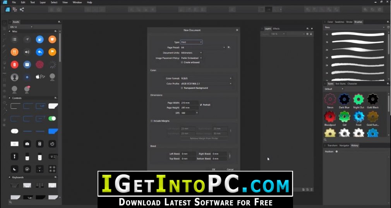Confirm the new document with OK

(213, 169)
